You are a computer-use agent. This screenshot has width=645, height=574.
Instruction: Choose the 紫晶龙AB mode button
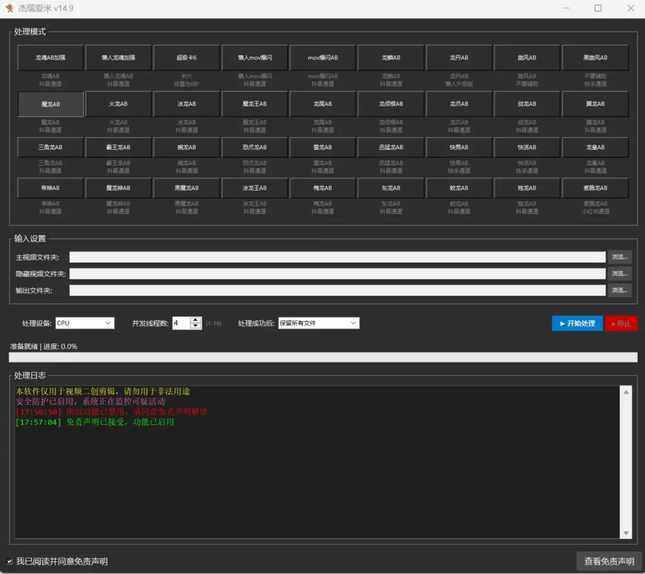[595, 188]
